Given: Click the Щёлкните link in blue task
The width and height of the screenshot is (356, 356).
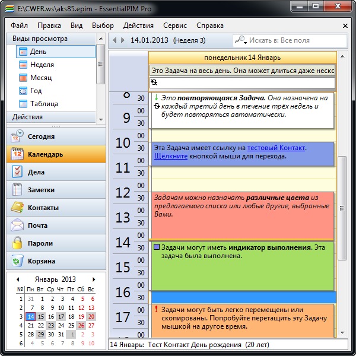Looking at the screenshot, I should click(170, 156).
